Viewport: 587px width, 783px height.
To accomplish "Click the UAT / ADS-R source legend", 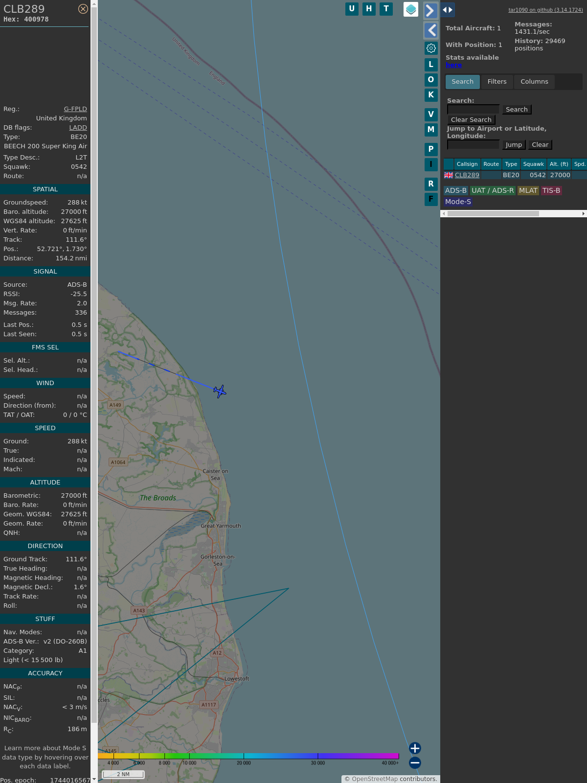I will coord(493,191).
